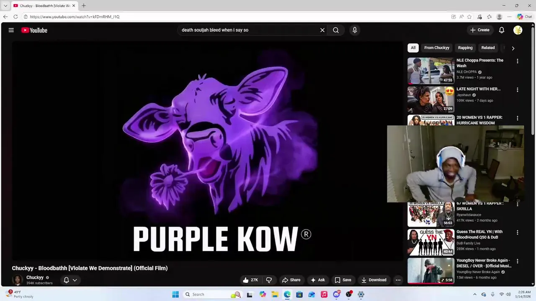Open the Copilot Chat button
Viewport: 536px width, 301px height.
click(525, 17)
